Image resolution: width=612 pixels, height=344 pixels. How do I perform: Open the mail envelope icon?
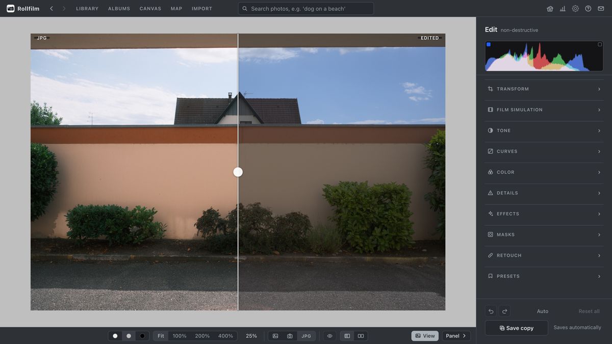(x=601, y=9)
